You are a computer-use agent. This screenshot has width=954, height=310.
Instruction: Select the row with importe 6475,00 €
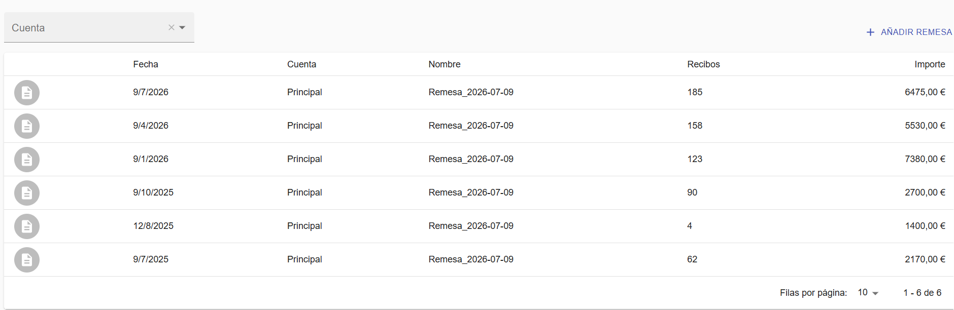(x=479, y=93)
